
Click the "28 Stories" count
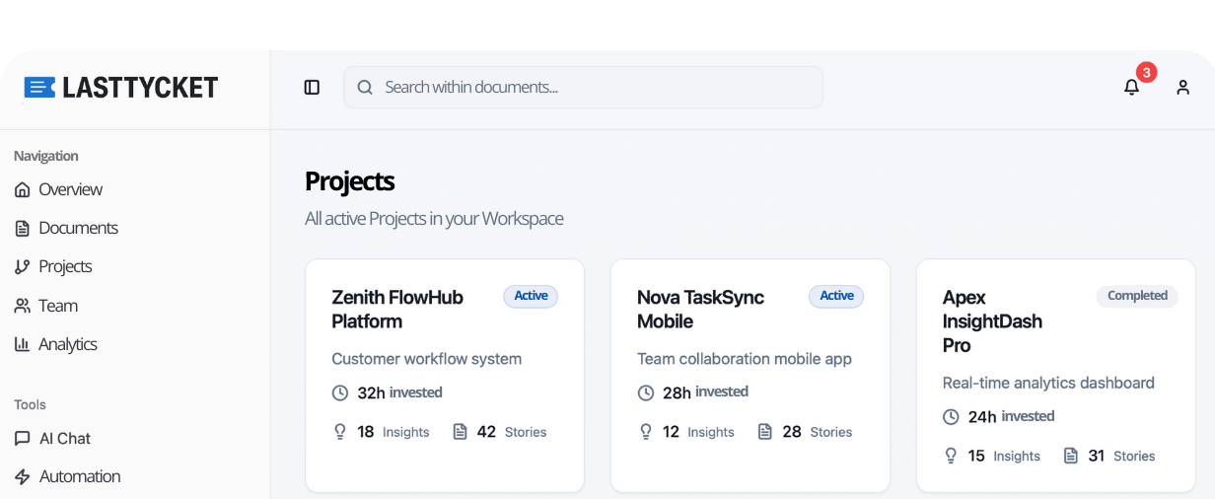click(818, 432)
